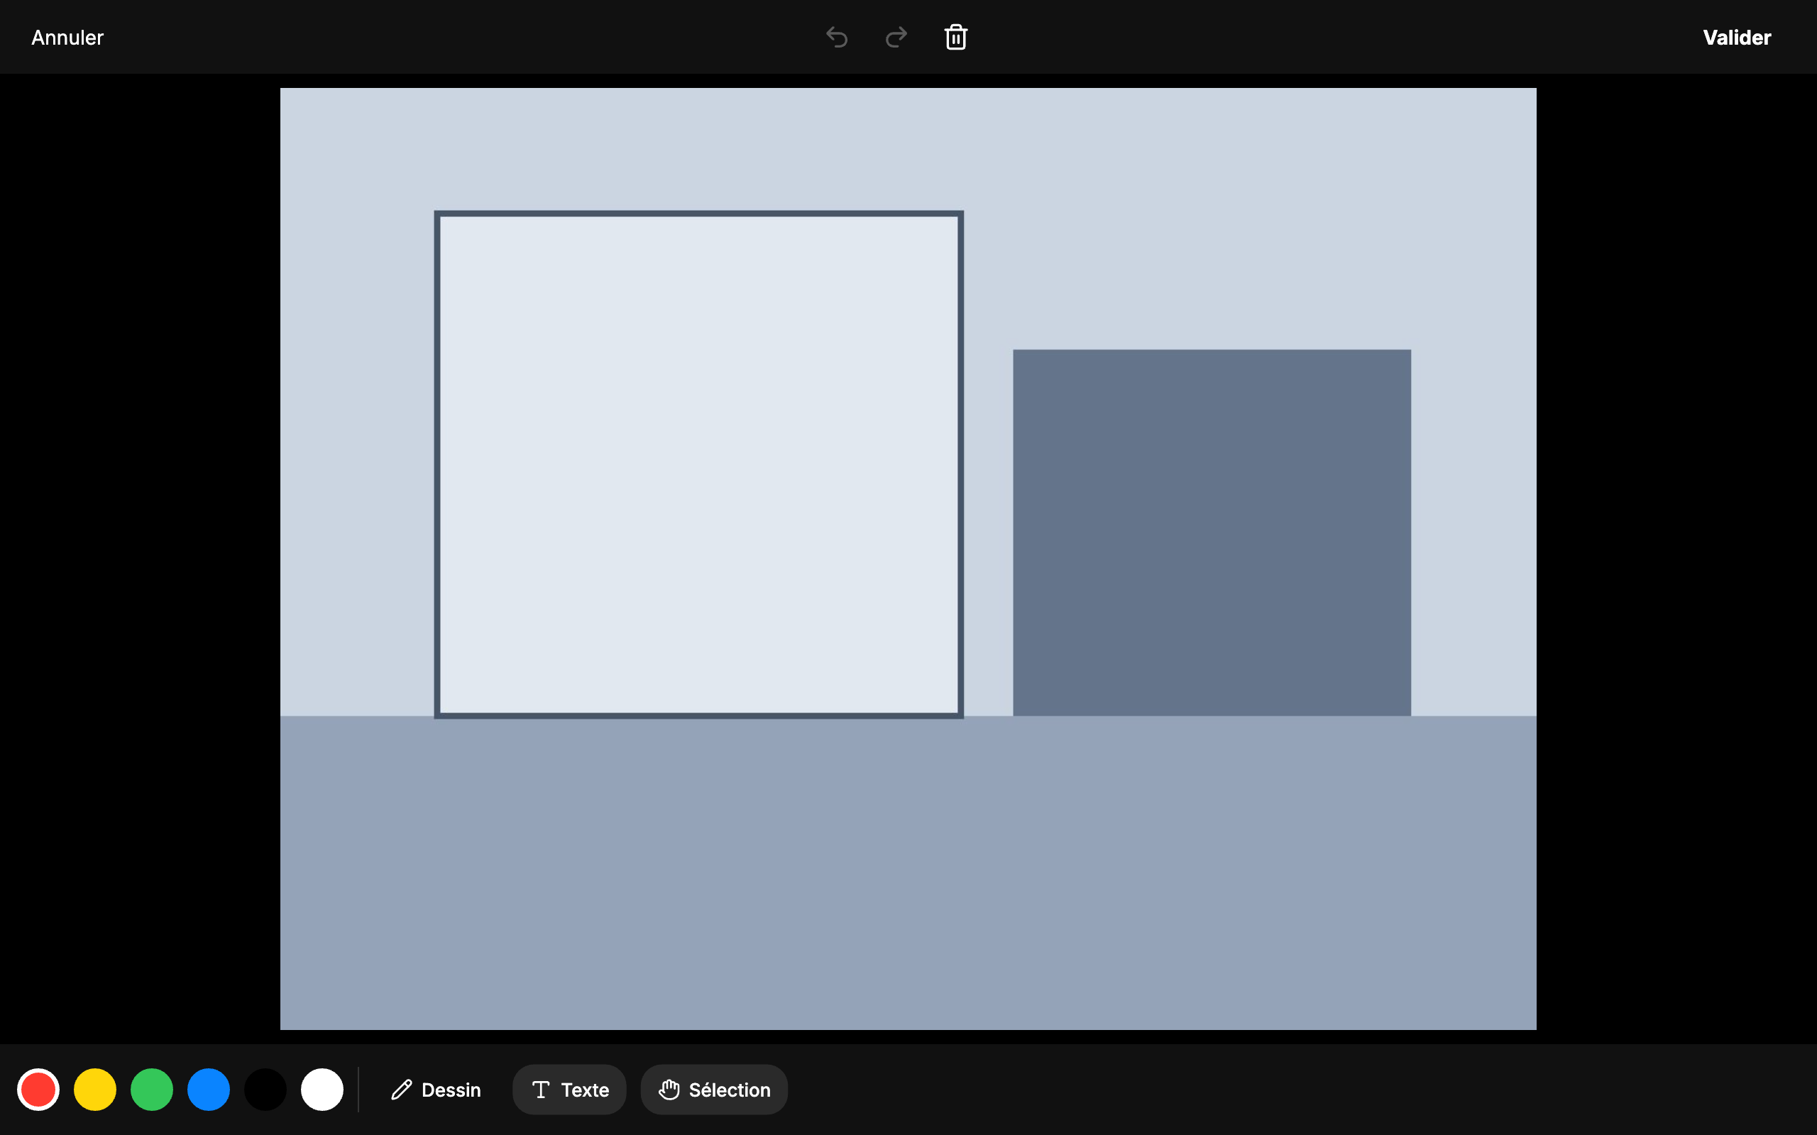The image size is (1817, 1135).
Task: Click the undo arrow icon
Action: [836, 37]
